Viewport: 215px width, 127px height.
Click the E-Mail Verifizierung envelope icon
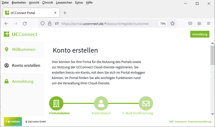(146, 103)
